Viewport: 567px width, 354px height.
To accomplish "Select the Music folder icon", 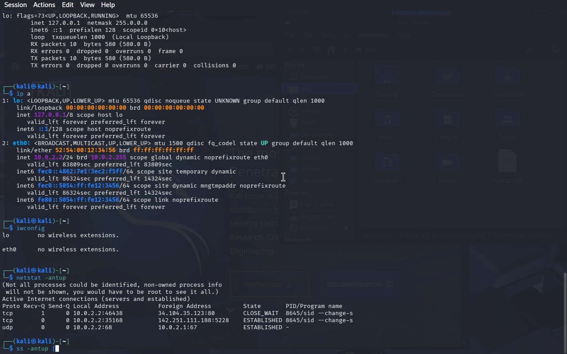I will [x=387, y=120].
